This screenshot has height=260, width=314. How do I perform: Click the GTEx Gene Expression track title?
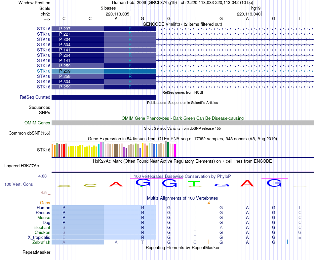click(182, 139)
